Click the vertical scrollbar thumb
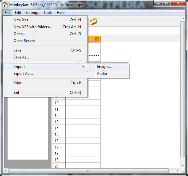Image resolution: width=188 pixels, height=176 pixels. pyautogui.click(x=183, y=89)
